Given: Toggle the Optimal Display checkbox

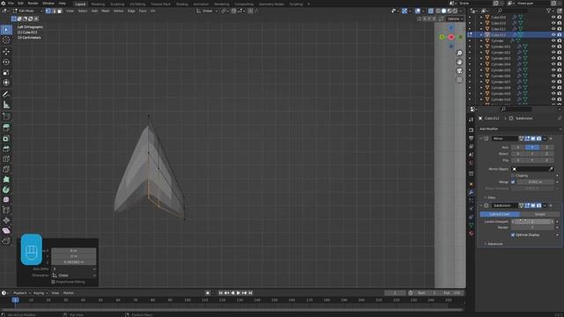Looking at the screenshot, I should coord(513,235).
